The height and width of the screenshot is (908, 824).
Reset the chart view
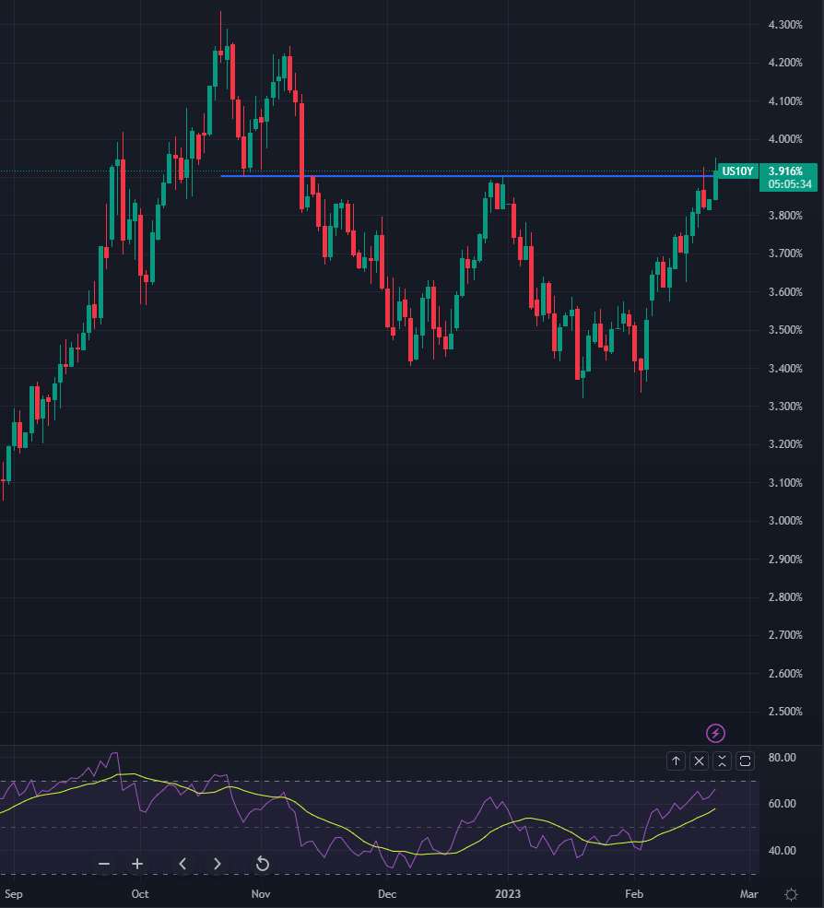click(263, 864)
